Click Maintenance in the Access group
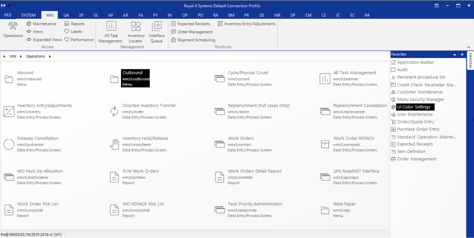 tap(42, 24)
